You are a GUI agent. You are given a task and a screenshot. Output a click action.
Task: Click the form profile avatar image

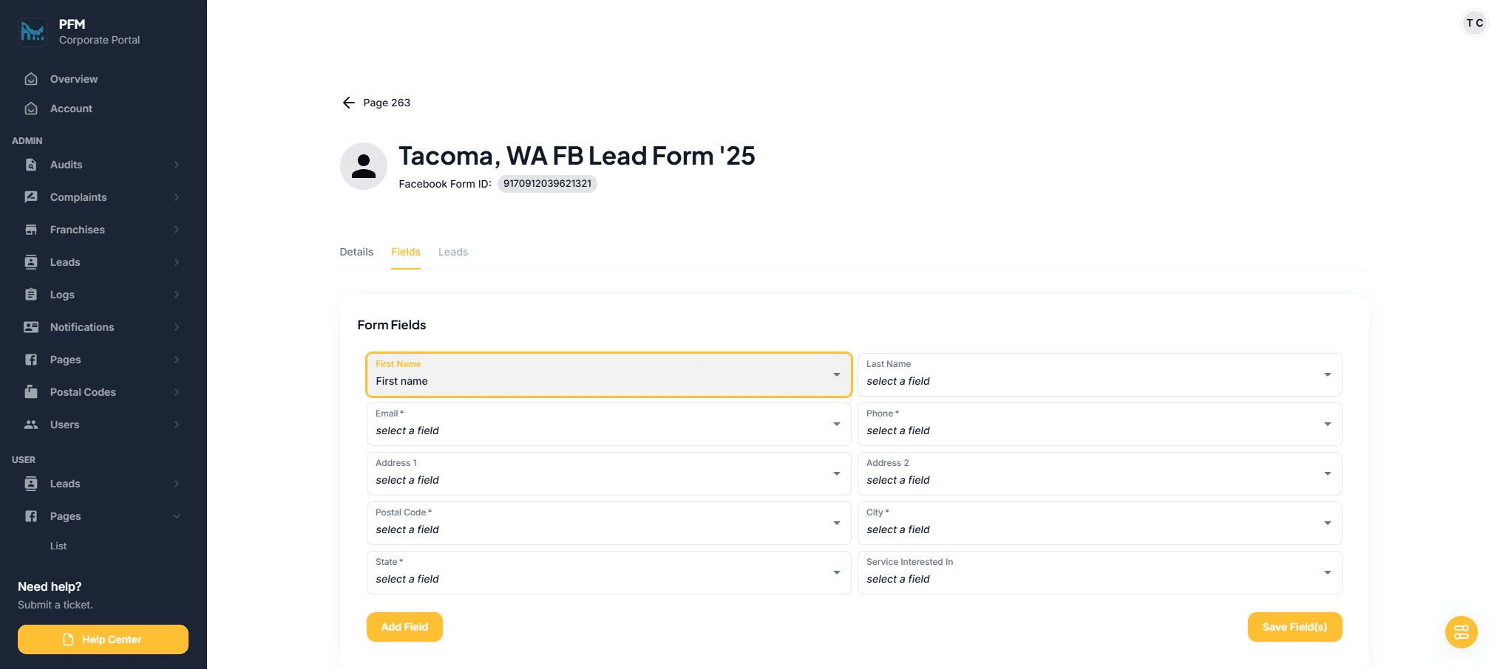363,166
